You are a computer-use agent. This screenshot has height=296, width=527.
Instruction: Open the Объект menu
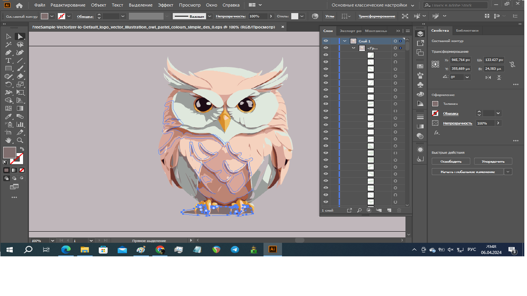pyautogui.click(x=98, y=5)
